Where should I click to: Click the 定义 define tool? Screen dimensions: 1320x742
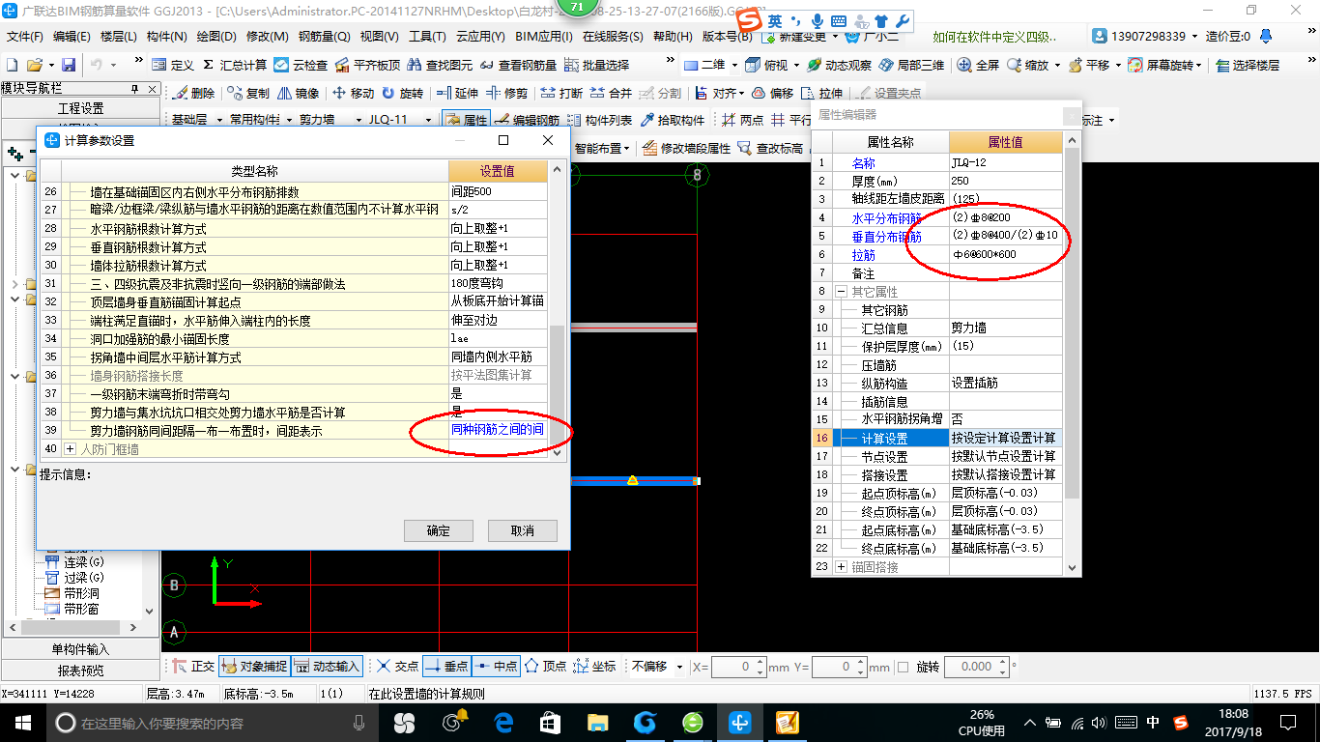[x=173, y=65]
